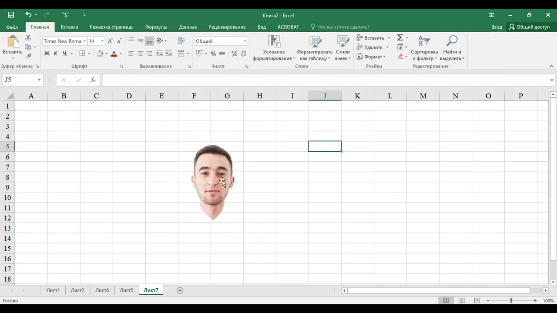557x313 pixels.
Task: Toggle bottom vertical alignment
Action: pos(149,41)
